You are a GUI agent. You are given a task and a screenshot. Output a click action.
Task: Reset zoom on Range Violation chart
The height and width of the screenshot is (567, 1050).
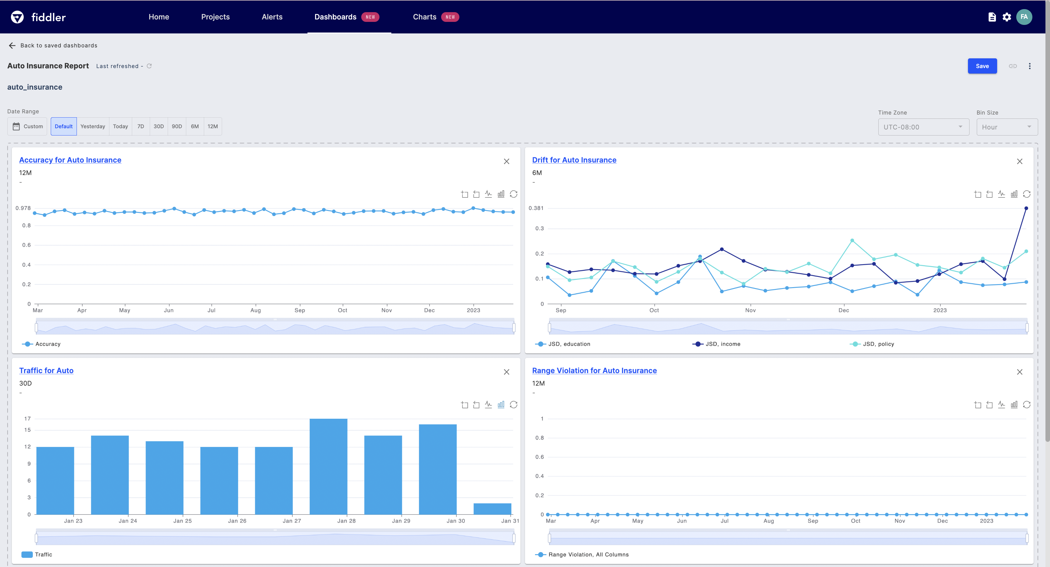989,405
